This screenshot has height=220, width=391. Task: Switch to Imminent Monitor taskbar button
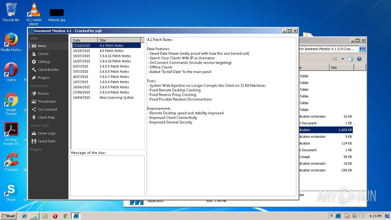pyautogui.click(x=75, y=216)
